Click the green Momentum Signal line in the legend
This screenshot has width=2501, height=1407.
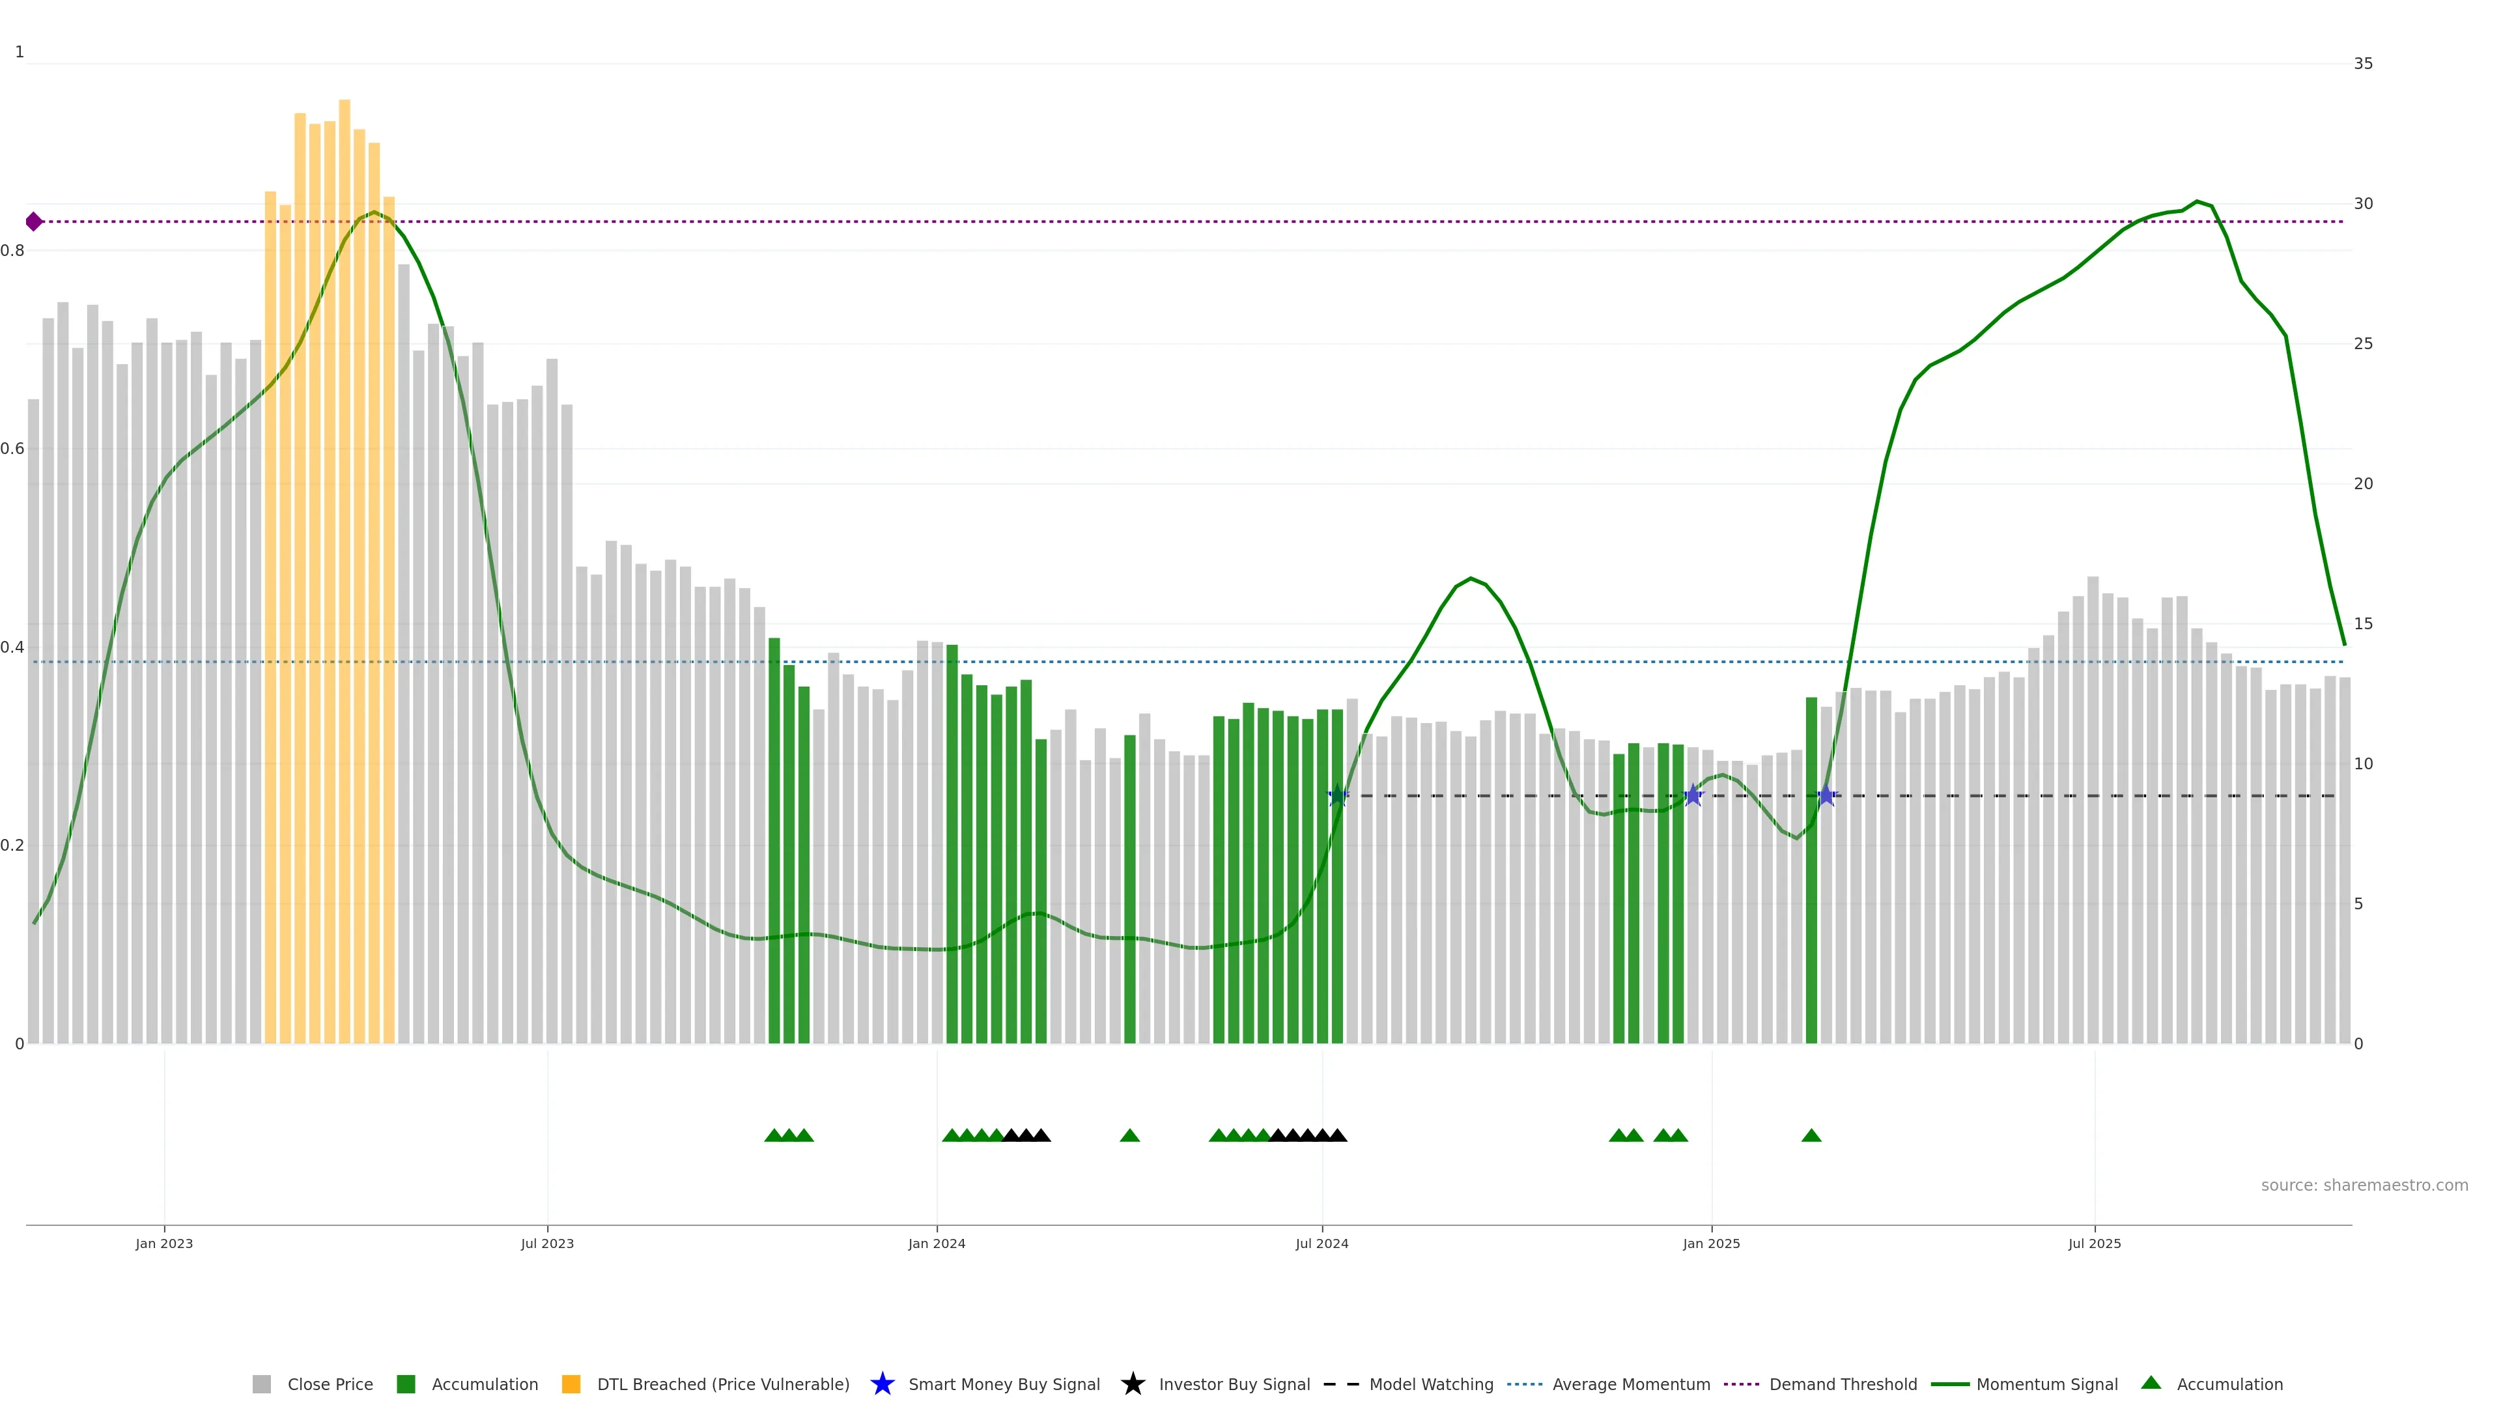(x=1949, y=1384)
